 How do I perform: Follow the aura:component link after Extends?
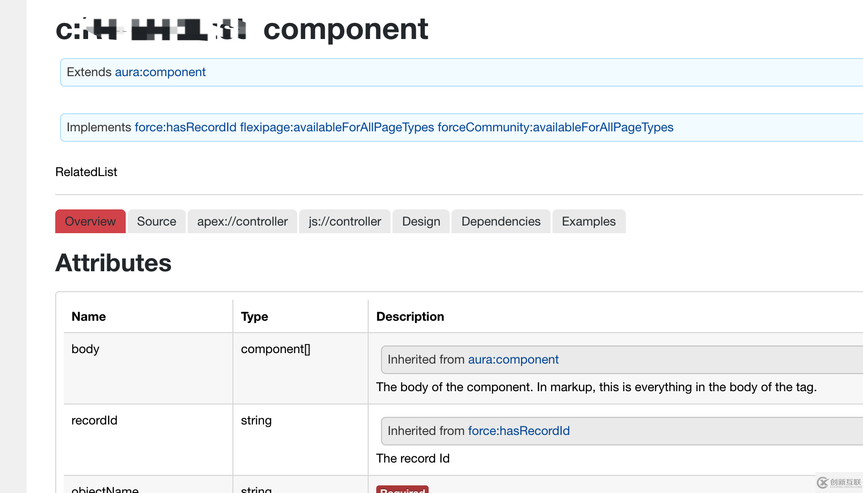160,72
